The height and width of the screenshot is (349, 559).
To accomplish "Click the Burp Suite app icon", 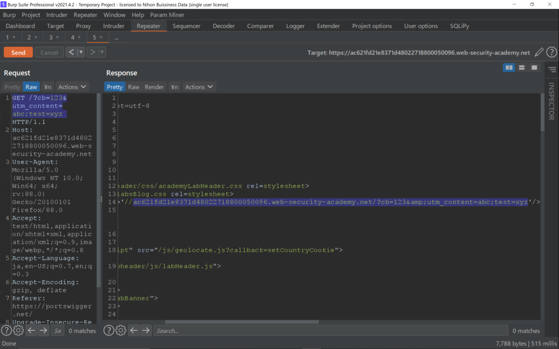I will 4,4.
